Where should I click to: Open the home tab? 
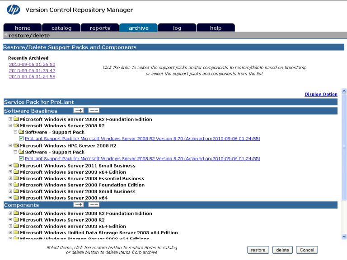(23, 28)
